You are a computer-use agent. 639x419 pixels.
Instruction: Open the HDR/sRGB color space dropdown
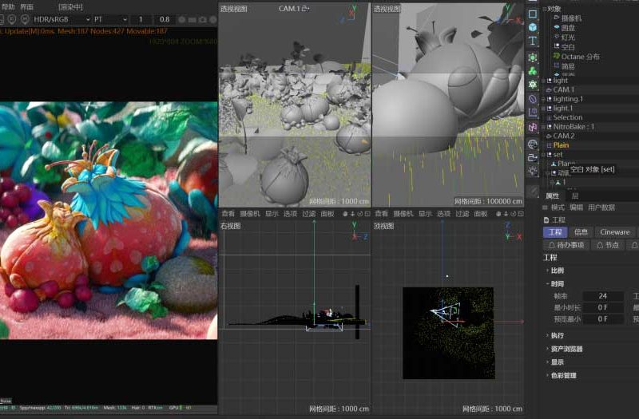pos(62,19)
